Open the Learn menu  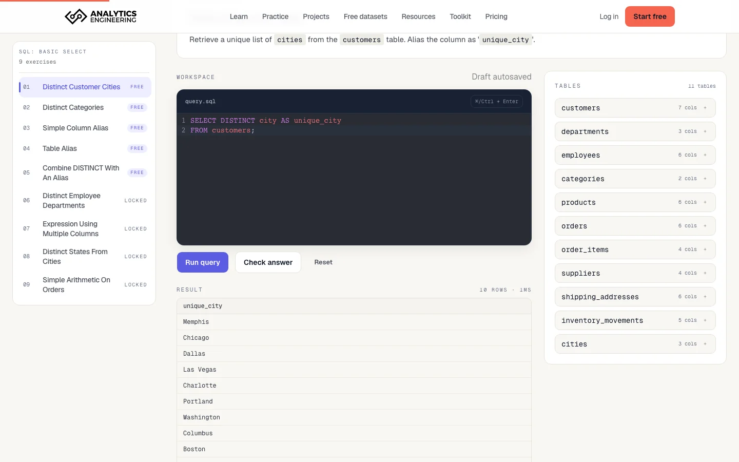click(x=239, y=16)
